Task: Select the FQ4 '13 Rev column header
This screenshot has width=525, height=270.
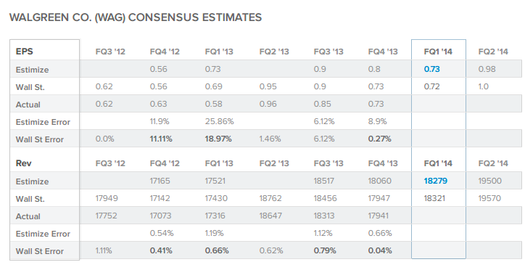Action: click(383, 163)
